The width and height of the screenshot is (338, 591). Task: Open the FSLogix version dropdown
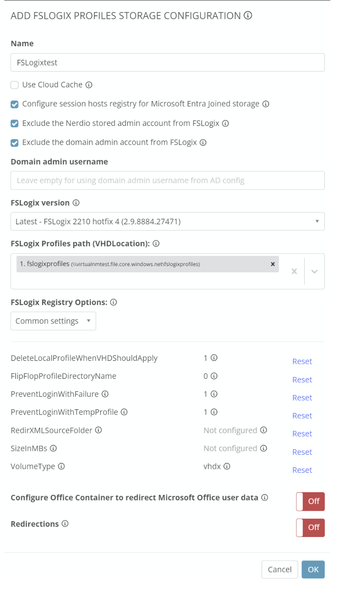(167, 221)
